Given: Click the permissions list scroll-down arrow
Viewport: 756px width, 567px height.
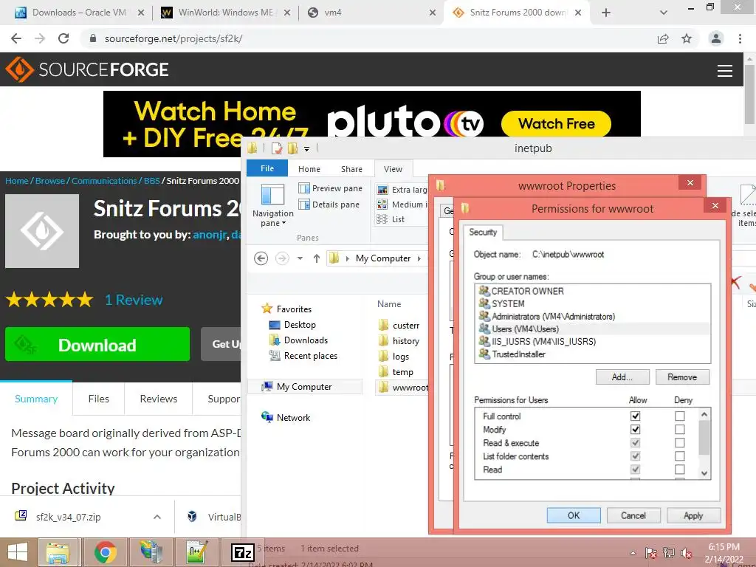Looking at the screenshot, I should tap(704, 473).
